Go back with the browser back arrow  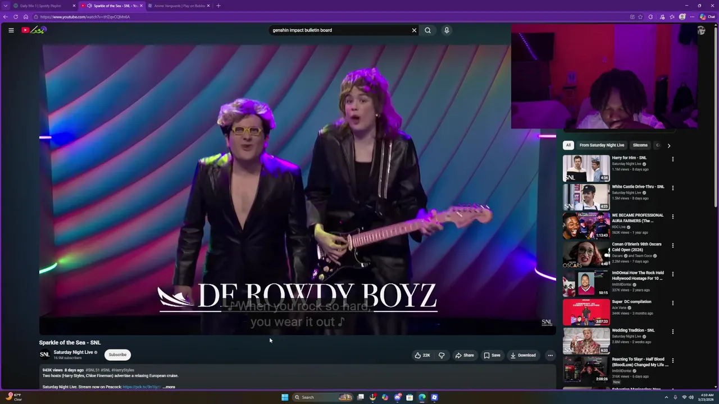6,17
